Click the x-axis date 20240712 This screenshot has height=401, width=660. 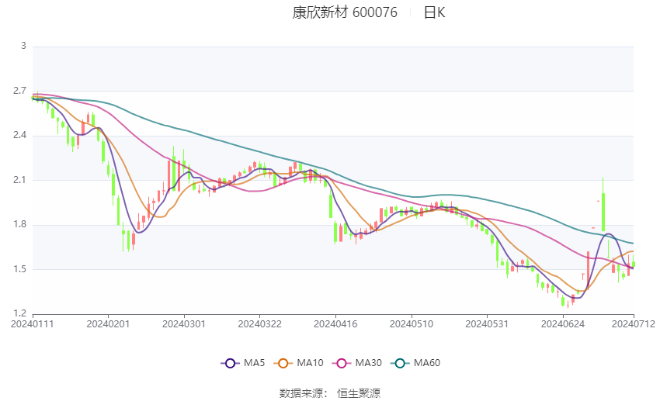pos(634,324)
